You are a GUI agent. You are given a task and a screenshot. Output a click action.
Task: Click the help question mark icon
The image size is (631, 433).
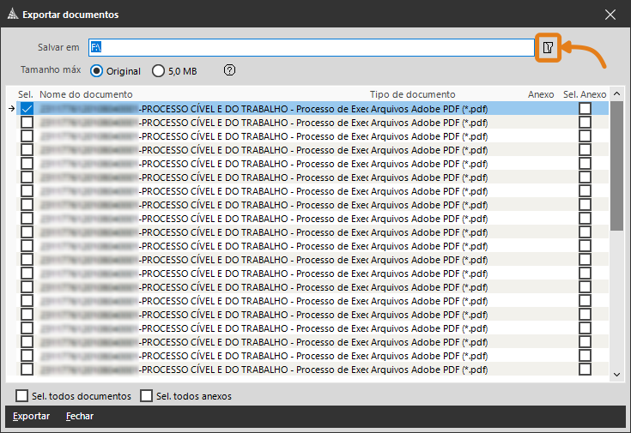[229, 71]
